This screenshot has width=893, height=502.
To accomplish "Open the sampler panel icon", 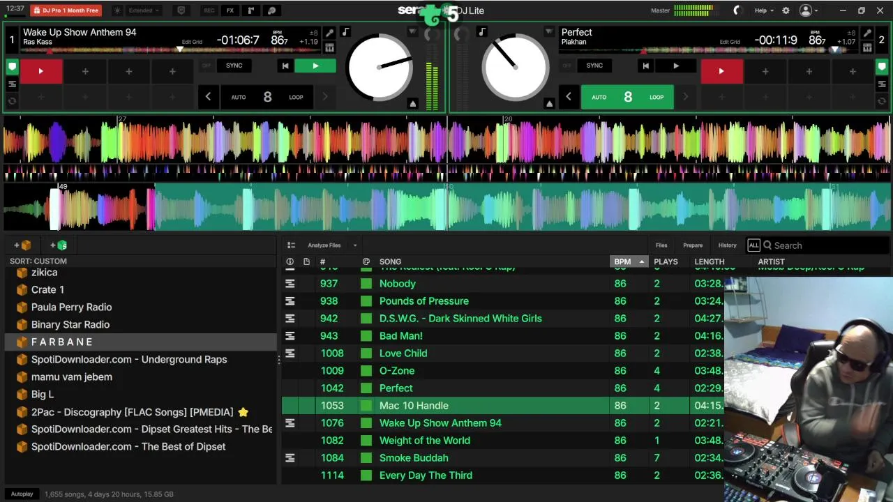I will click(251, 10).
